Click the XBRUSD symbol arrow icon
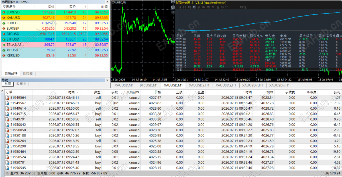 [x=4, y=56]
